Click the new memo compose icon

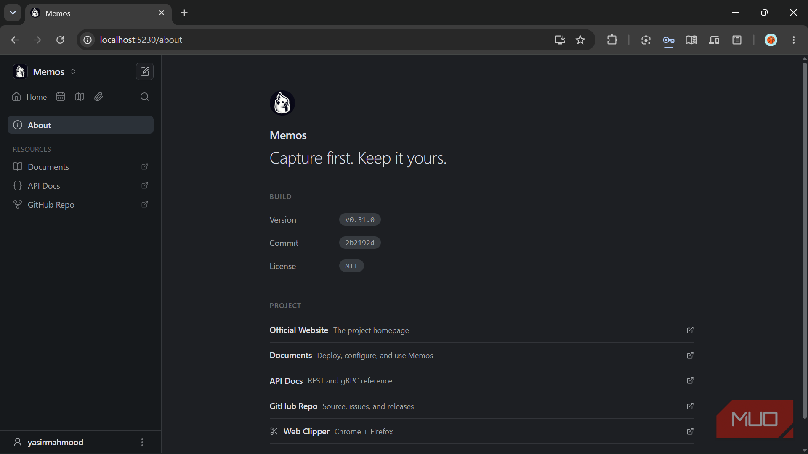coord(145,71)
